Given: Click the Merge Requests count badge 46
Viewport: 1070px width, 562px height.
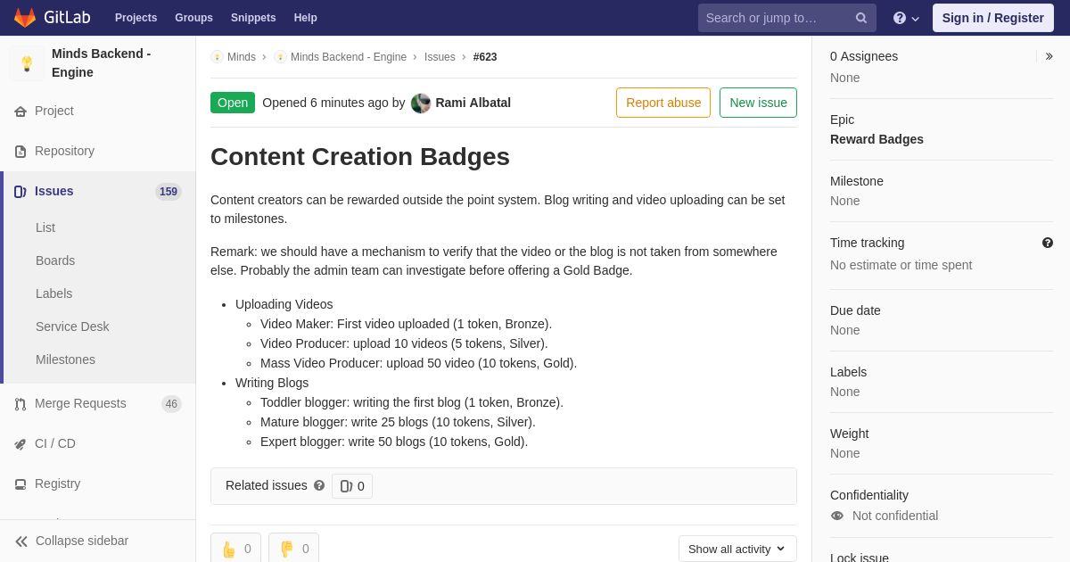Looking at the screenshot, I should (171, 404).
